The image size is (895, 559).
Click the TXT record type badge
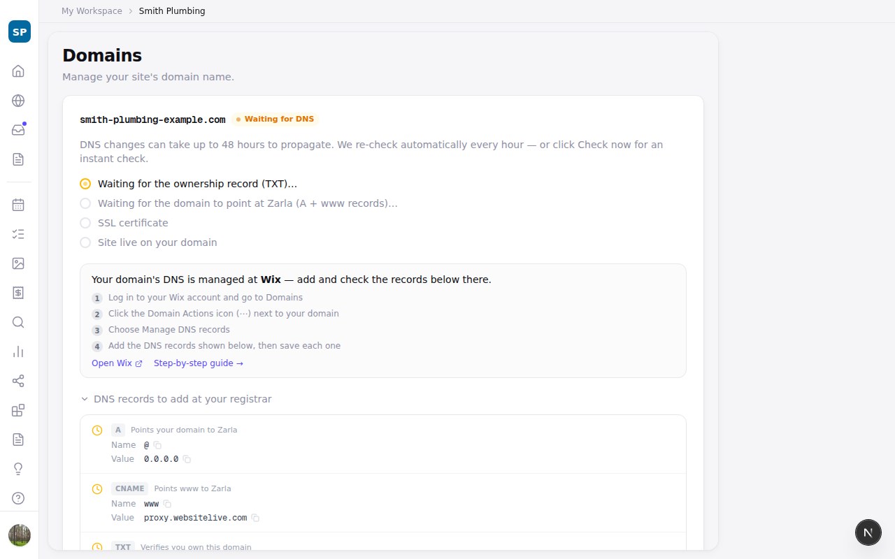[123, 547]
